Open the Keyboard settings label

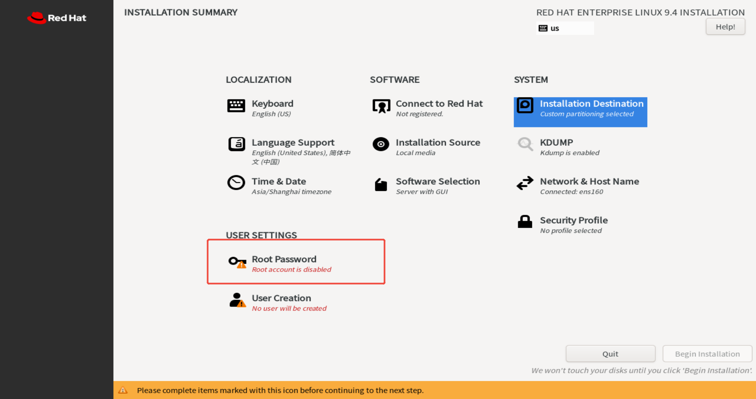pos(272,103)
